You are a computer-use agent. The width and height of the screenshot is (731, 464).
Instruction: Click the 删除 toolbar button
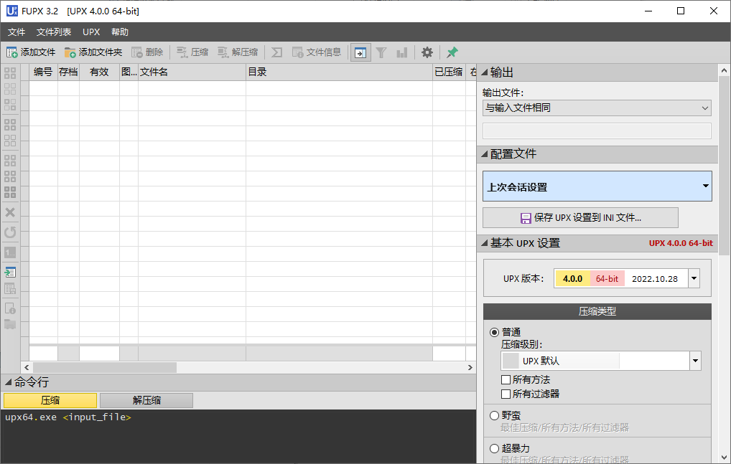(147, 52)
